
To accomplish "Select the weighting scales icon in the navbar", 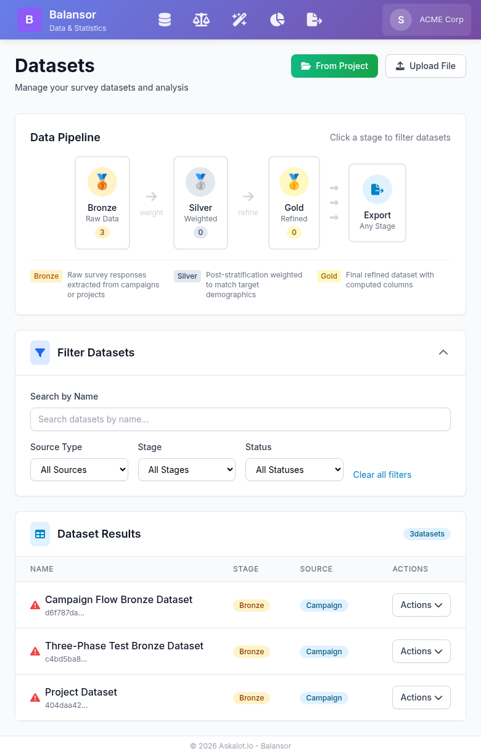I will tap(202, 19).
